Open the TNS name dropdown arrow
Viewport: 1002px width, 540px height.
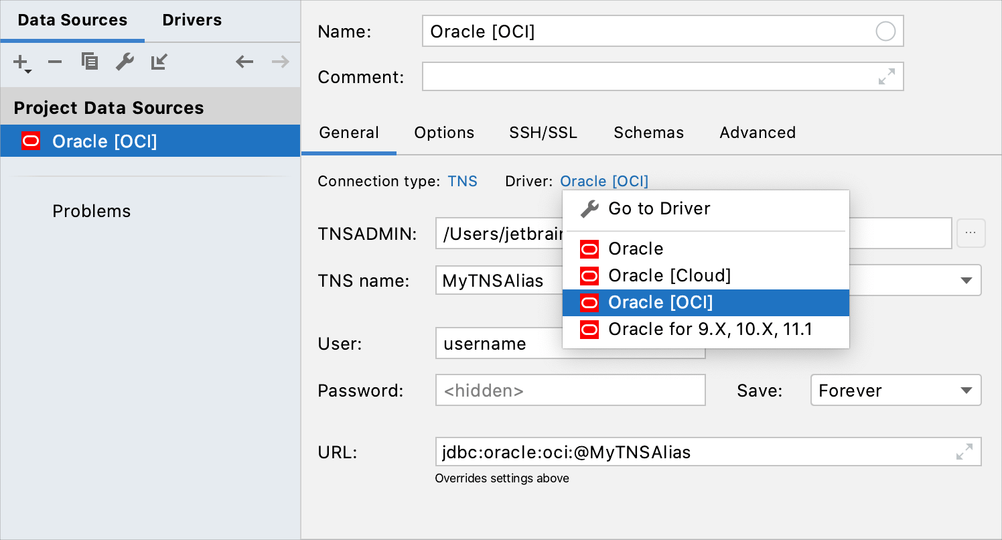(x=967, y=281)
